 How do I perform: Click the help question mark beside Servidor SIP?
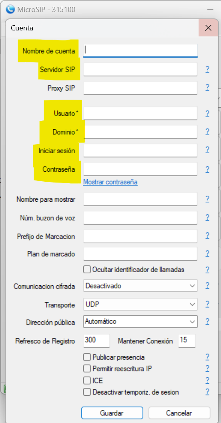(207, 70)
